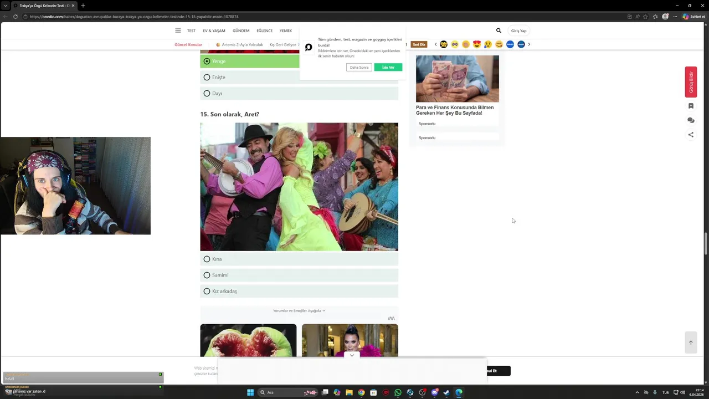Viewport: 709px width, 399px height.
Task: Select the Kız arkadaş answer option
Action: coord(299,291)
